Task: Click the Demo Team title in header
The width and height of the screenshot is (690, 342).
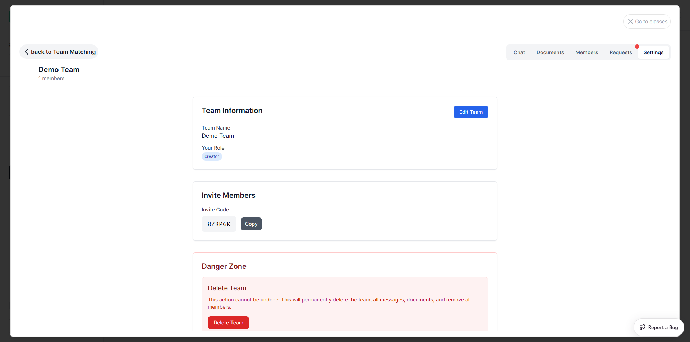Action: (59, 70)
